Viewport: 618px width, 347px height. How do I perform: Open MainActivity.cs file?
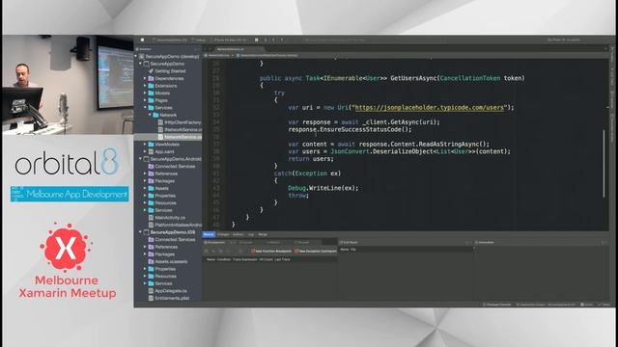pos(170,218)
